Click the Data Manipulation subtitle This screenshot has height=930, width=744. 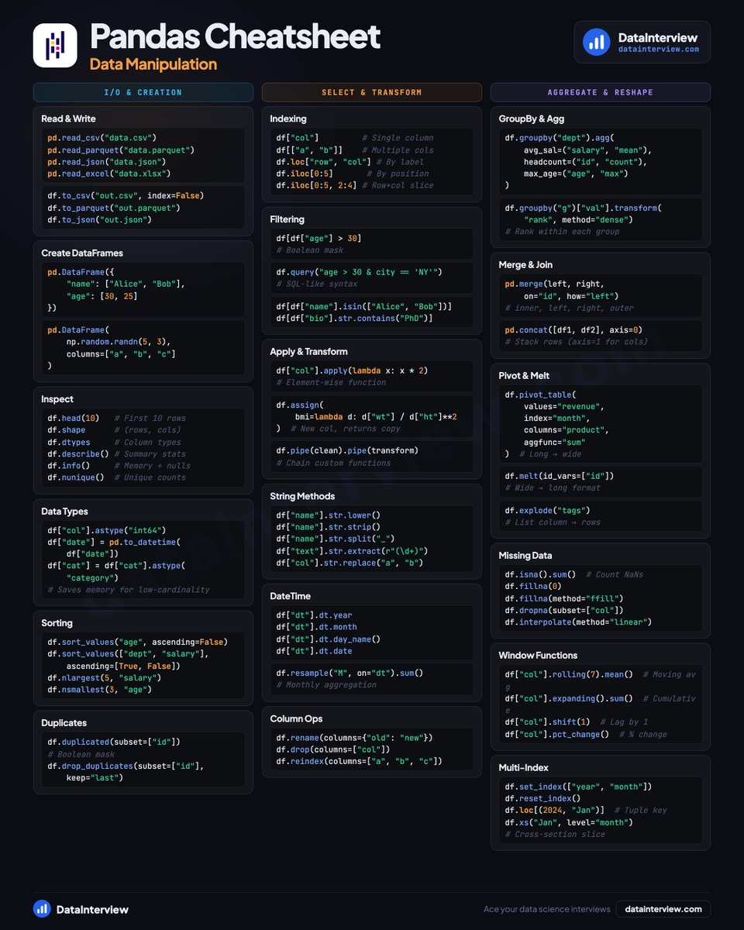(x=153, y=64)
